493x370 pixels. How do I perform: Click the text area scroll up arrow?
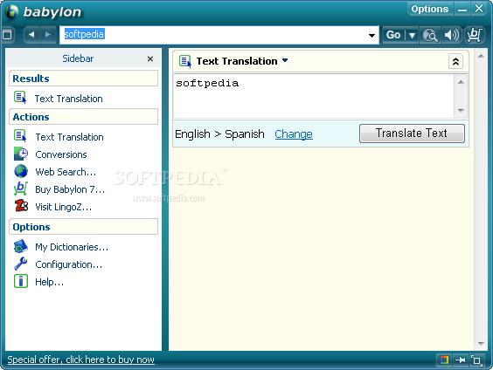(461, 82)
